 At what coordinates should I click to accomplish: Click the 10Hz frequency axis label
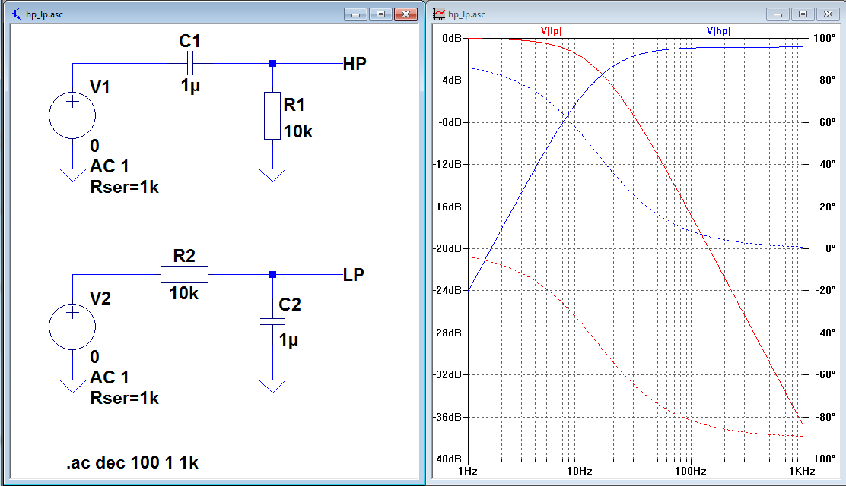pyautogui.click(x=580, y=471)
